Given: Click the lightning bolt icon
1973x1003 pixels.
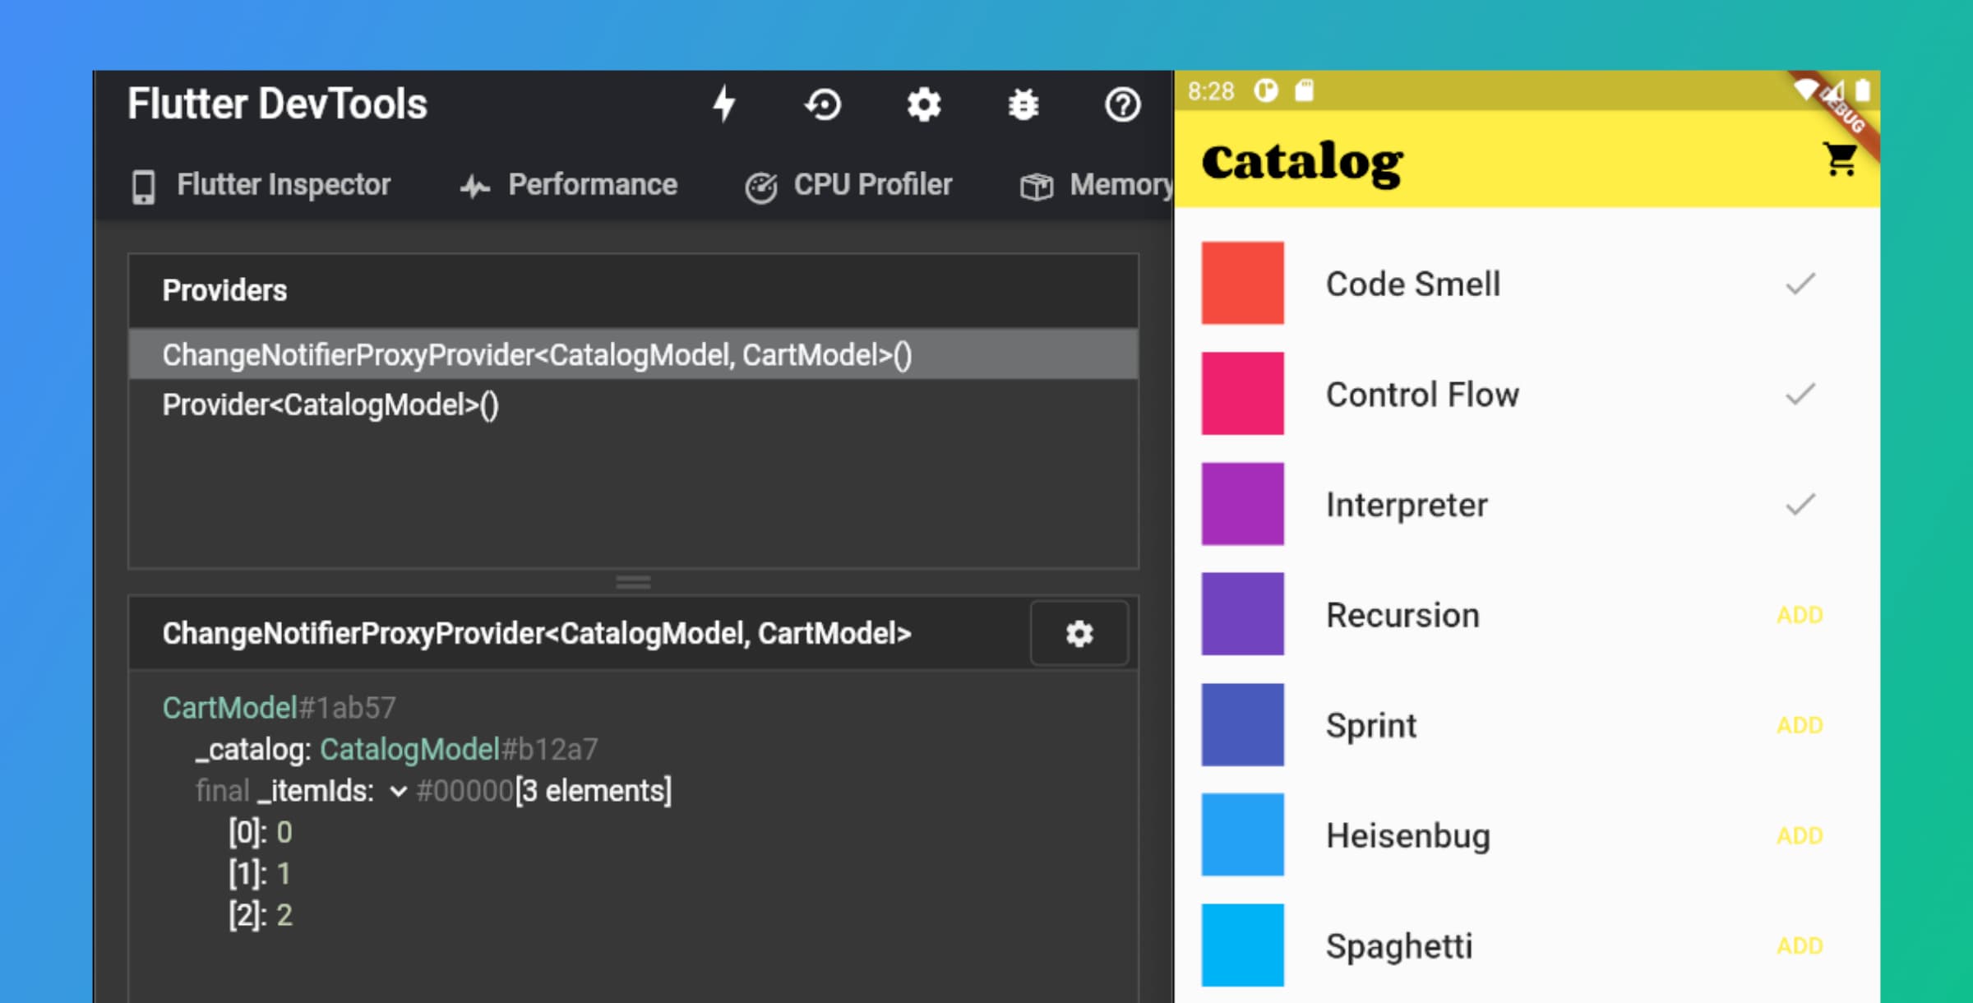Looking at the screenshot, I should 726,106.
